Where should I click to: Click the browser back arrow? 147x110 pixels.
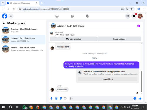[x=3, y=9]
